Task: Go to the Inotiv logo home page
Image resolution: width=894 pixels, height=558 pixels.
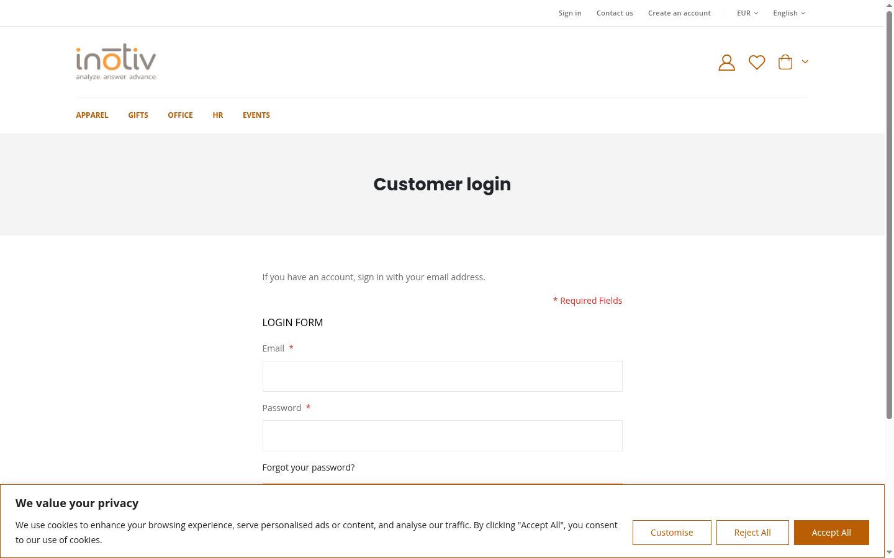Action: point(116,62)
